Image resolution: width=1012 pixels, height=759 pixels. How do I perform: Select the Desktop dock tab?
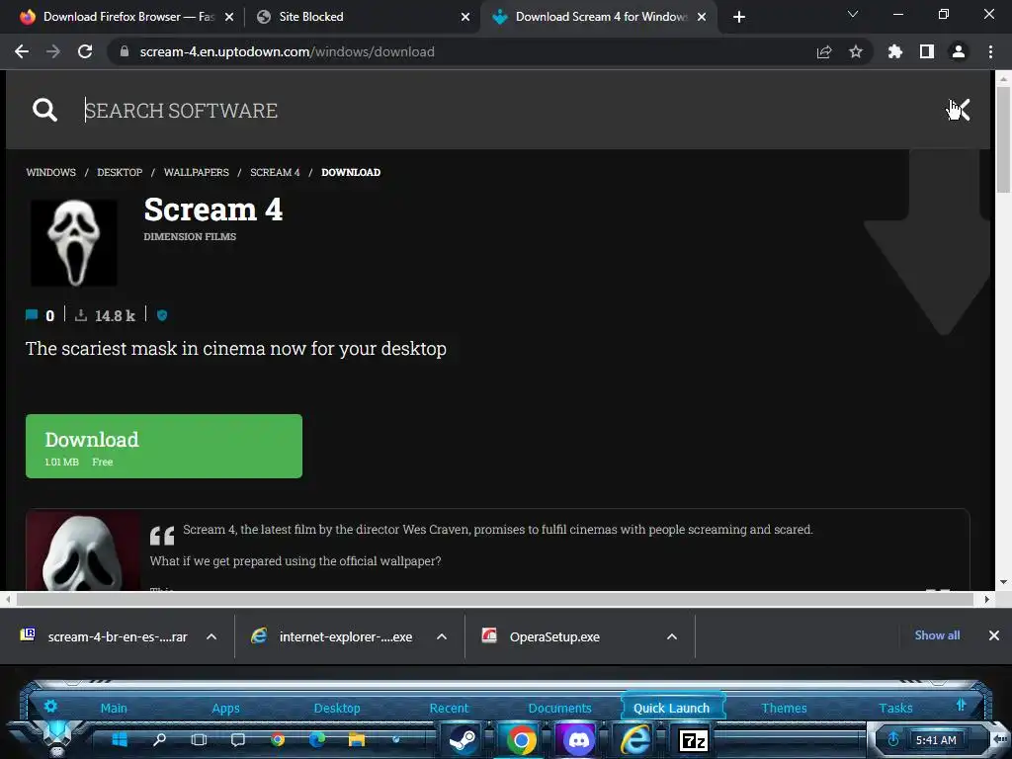337,708
